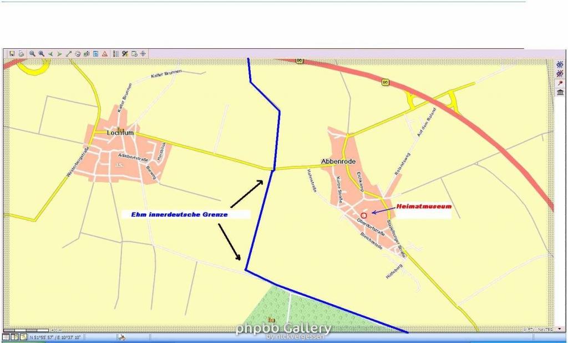Click the Abbenrode town label on map
This screenshot has width=568, height=343.
pyautogui.click(x=336, y=162)
